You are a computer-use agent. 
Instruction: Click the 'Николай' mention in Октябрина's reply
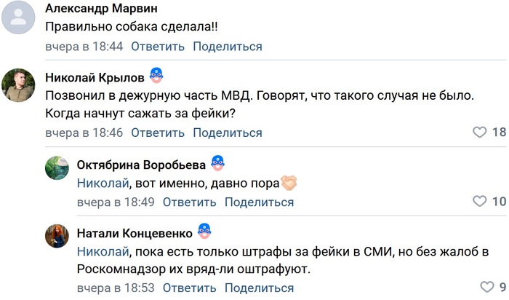(x=103, y=183)
